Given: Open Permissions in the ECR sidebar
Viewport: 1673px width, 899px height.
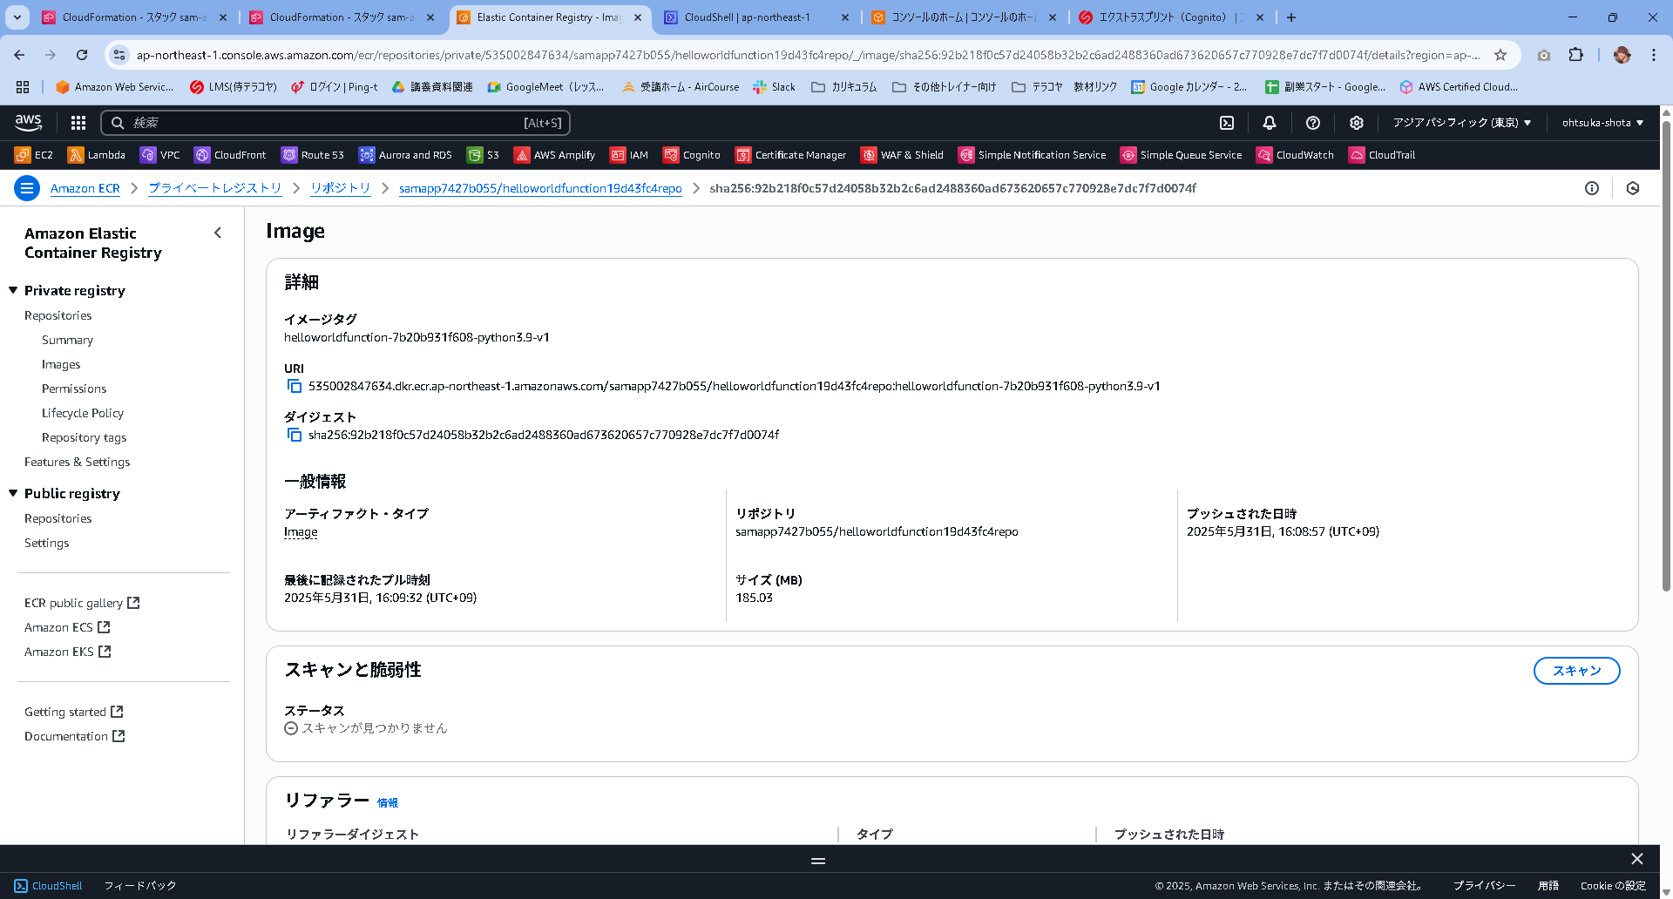Looking at the screenshot, I should [x=74, y=389].
